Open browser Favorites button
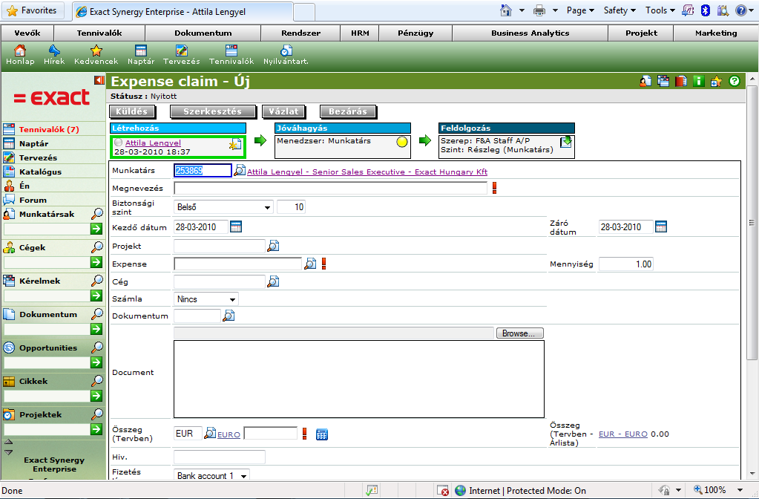The height and width of the screenshot is (499, 759). point(33,10)
